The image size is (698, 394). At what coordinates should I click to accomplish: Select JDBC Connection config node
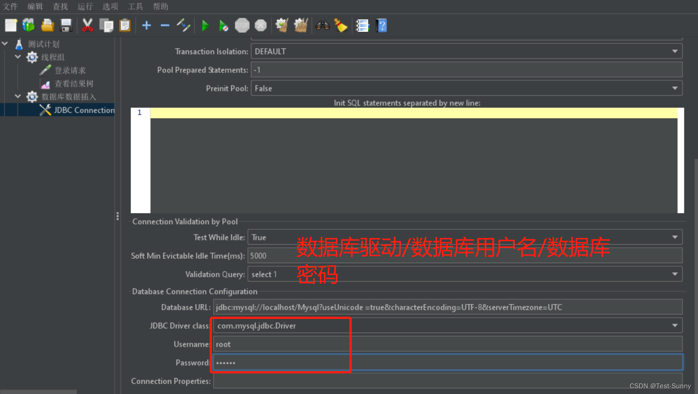click(x=84, y=110)
